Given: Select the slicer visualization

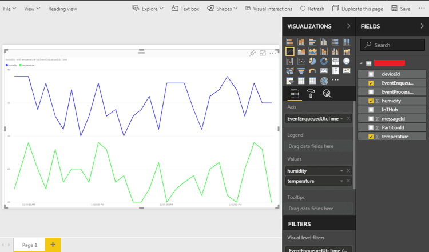Looking at the screenshot, I should pyautogui.click(x=290, y=81).
